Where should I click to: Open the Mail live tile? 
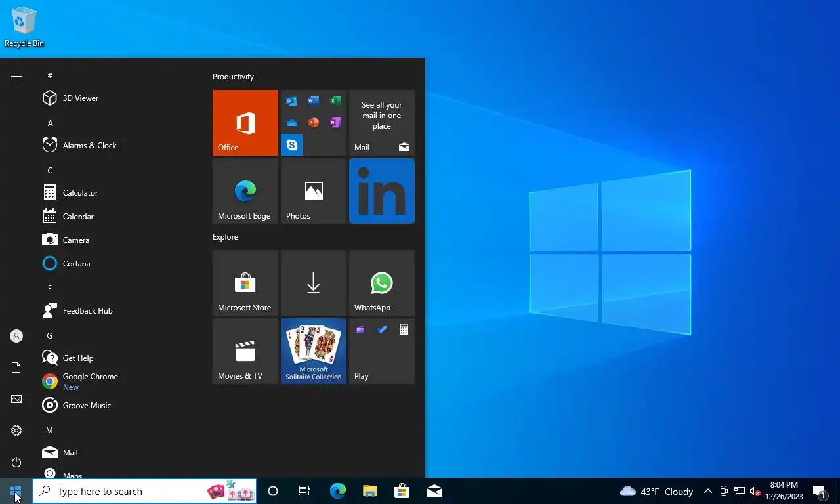(382, 123)
